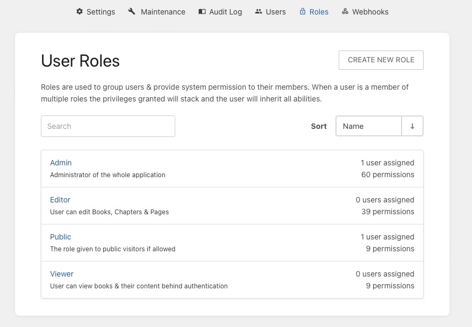The height and width of the screenshot is (327, 472).
Task: Click the Settings gear icon
Action: pyautogui.click(x=79, y=11)
